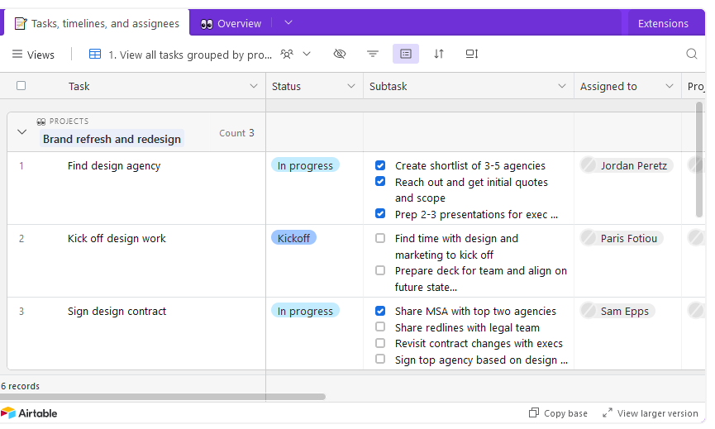715x429 pixels.
Task: Click the Airtable logo
Action: point(29,413)
